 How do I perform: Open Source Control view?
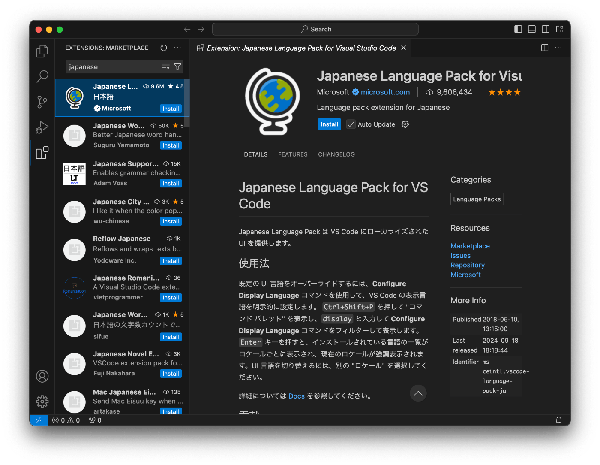coord(42,102)
